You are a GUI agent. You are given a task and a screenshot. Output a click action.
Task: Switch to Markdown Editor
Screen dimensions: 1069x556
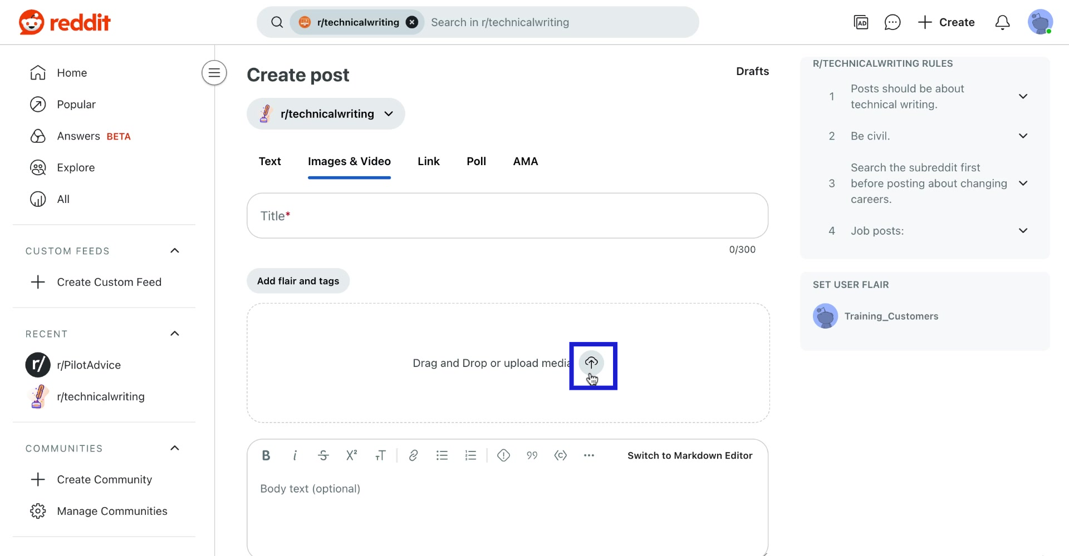pos(689,455)
